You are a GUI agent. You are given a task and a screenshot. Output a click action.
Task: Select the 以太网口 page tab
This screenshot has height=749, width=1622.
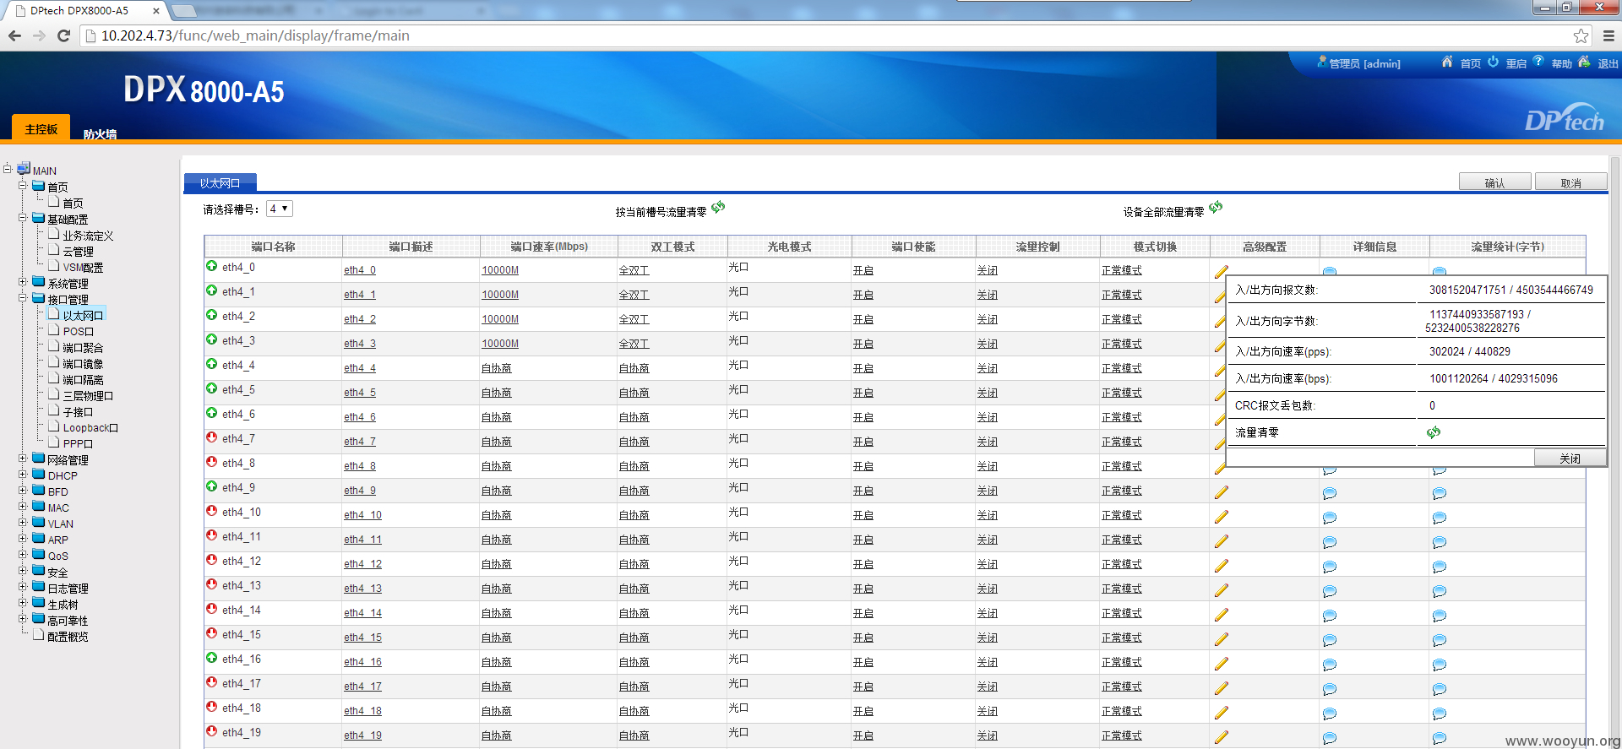tap(220, 182)
